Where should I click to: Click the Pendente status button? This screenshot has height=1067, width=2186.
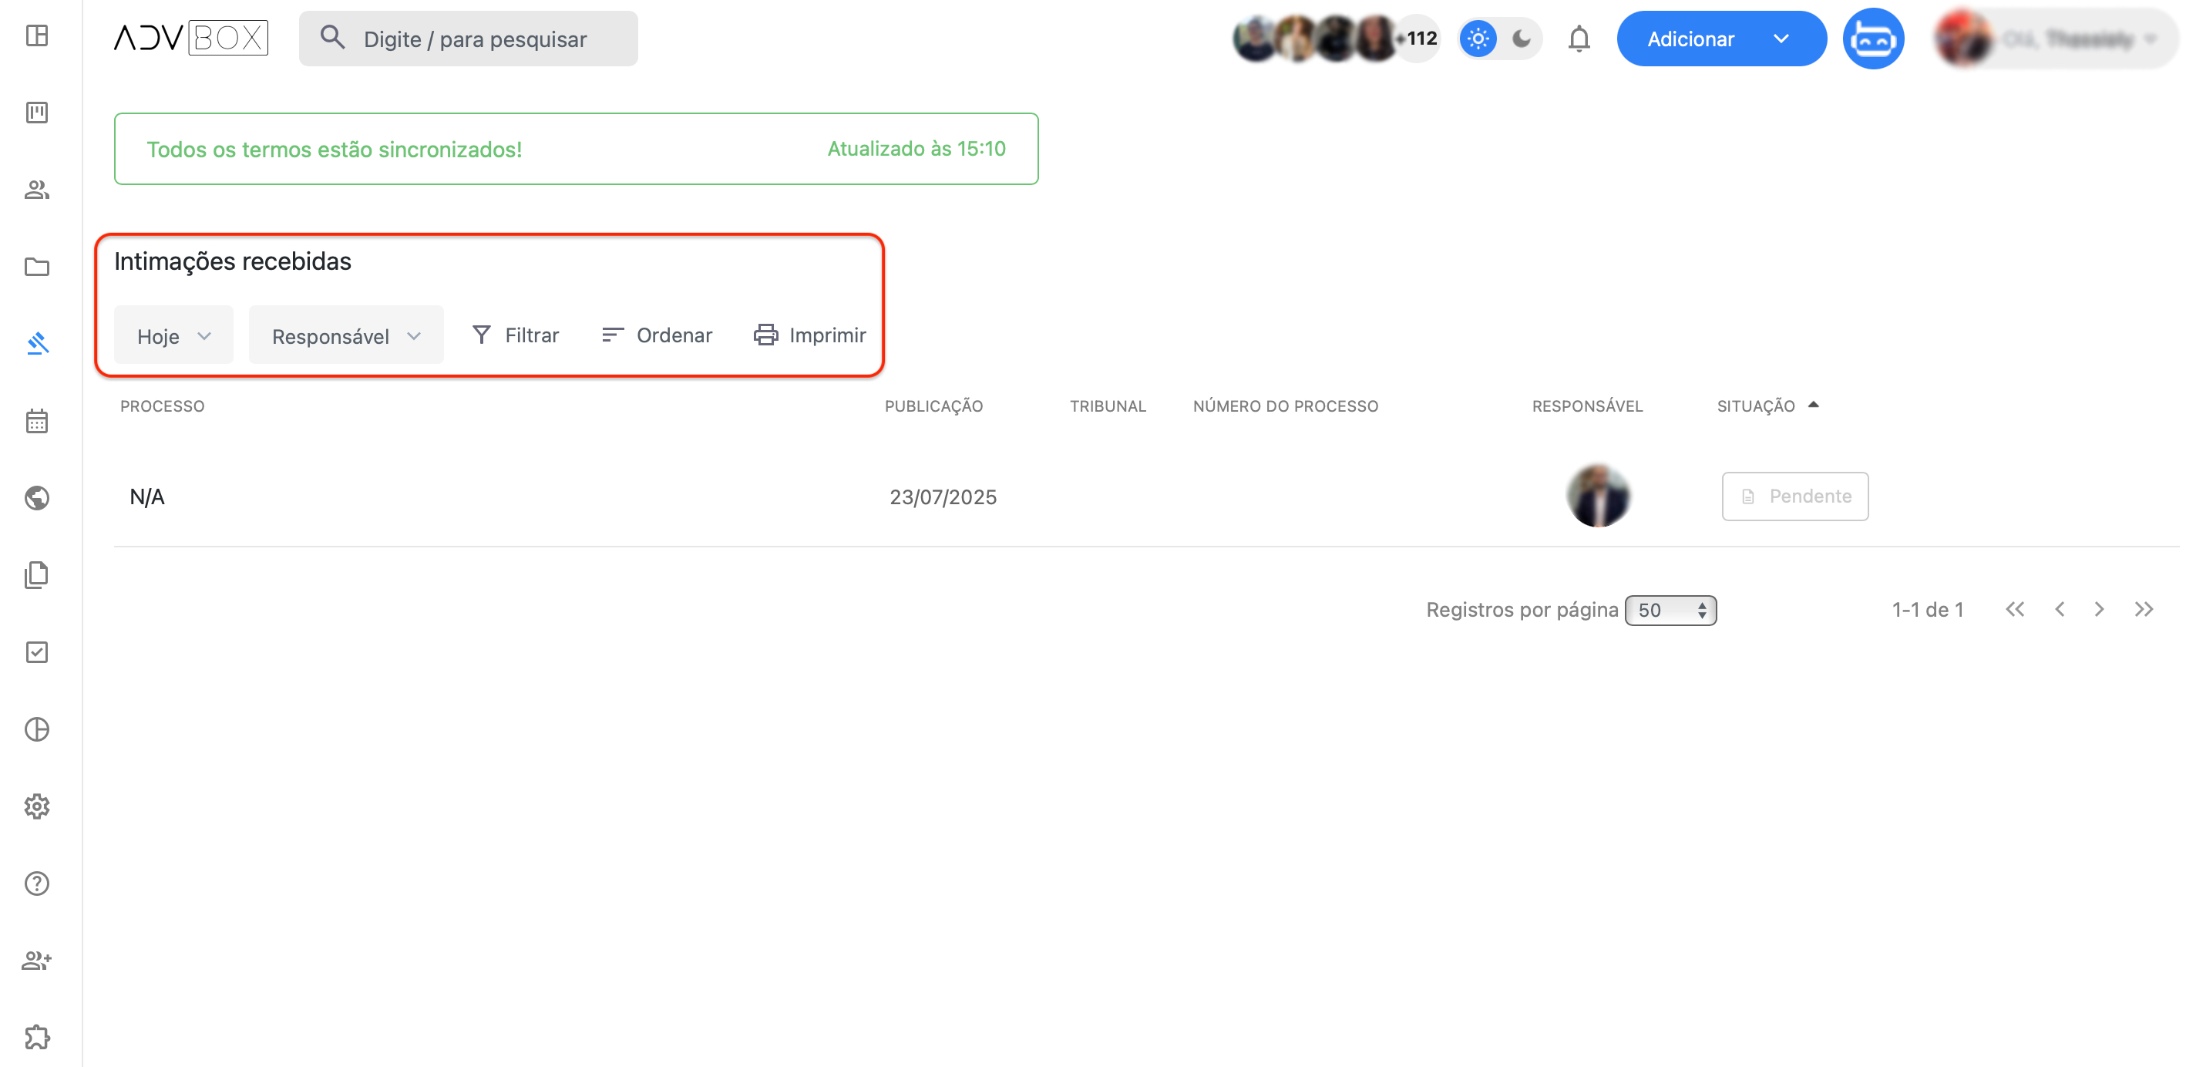click(1794, 496)
